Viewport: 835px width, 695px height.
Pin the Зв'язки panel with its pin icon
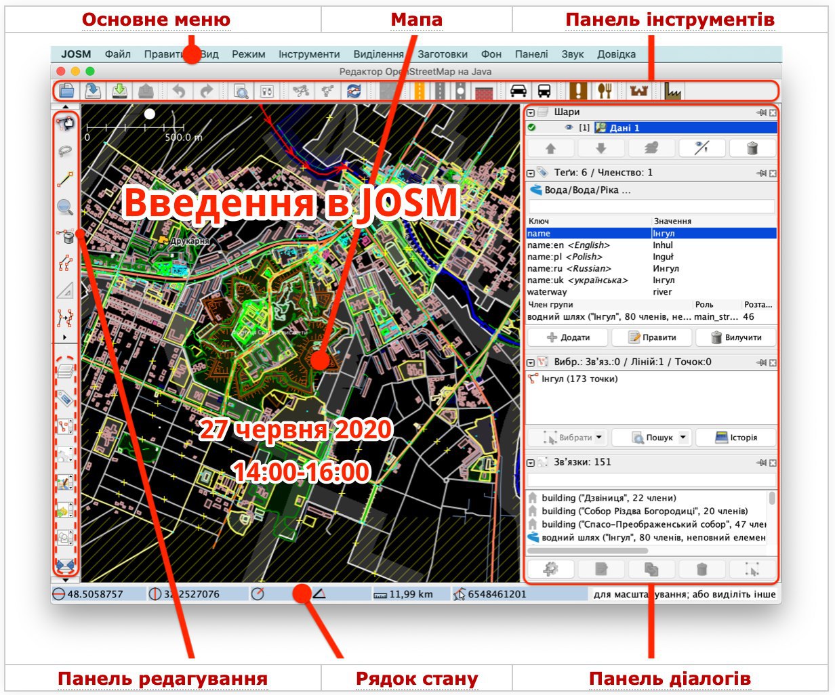(761, 463)
